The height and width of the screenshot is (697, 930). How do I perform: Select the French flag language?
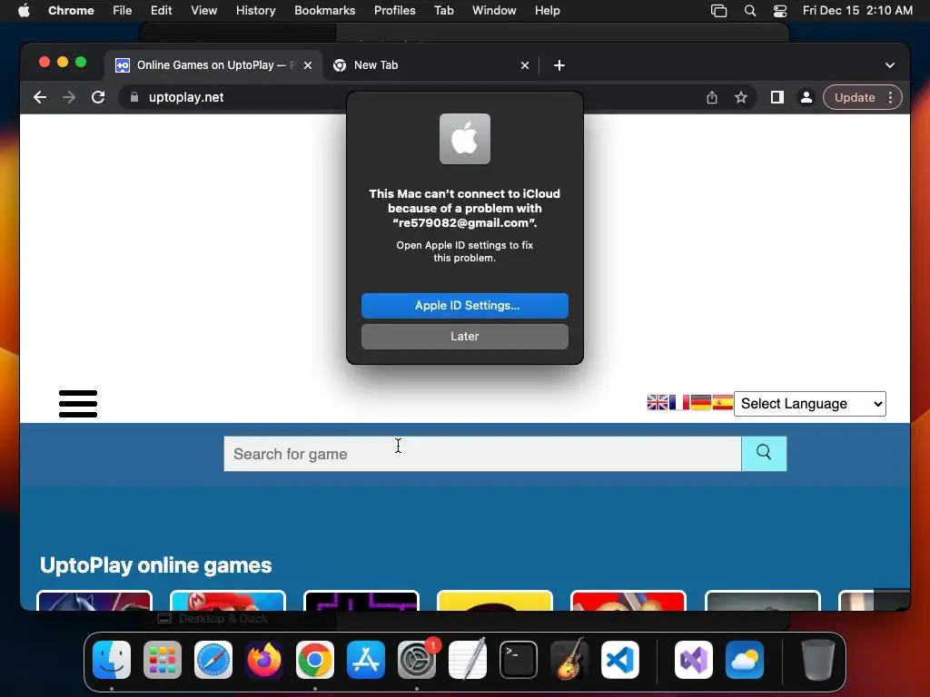(679, 402)
